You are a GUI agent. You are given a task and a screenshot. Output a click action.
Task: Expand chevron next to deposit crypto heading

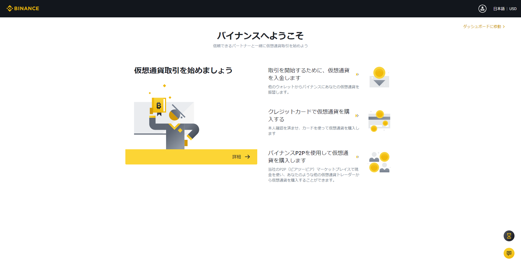point(357,74)
